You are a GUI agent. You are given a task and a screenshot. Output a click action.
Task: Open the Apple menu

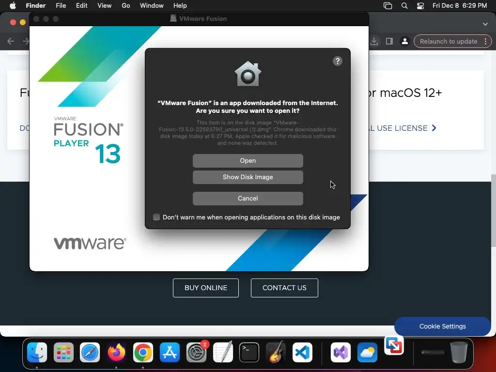pyautogui.click(x=13, y=6)
